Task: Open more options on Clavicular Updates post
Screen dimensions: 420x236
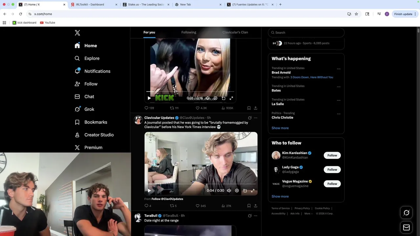Action: [256, 118]
